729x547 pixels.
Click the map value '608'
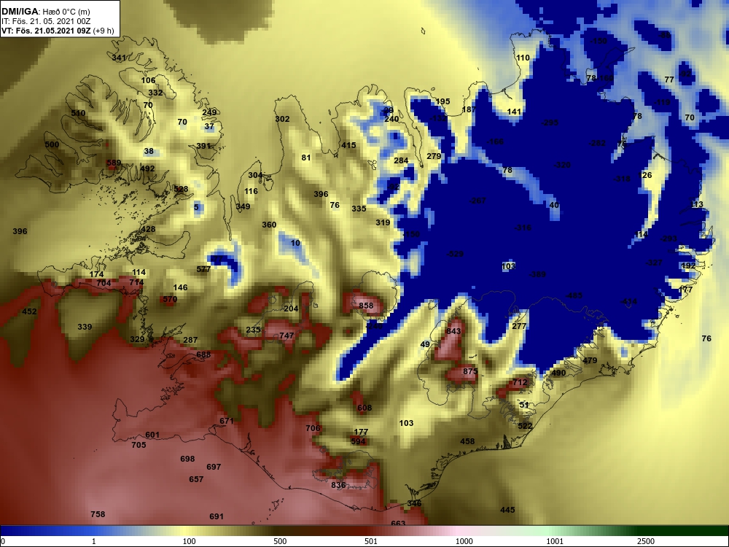[x=364, y=408]
